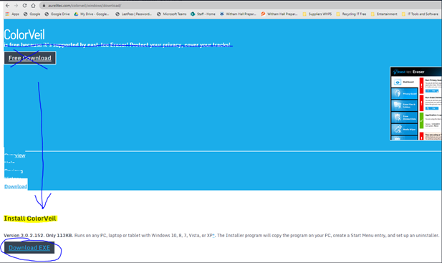Select the Download page tab

click(16, 186)
